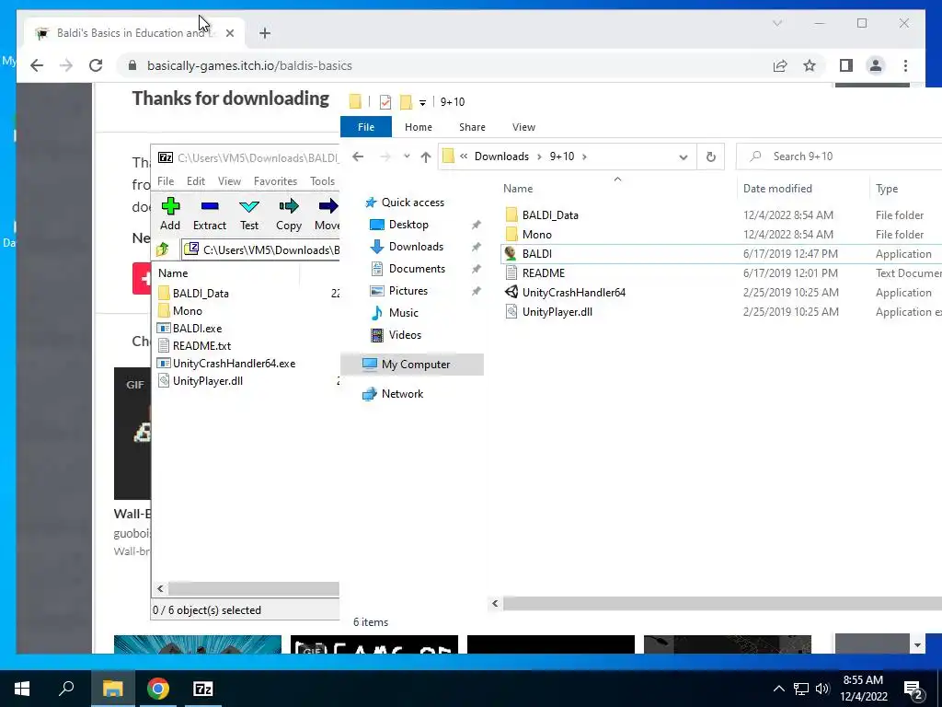Image resolution: width=942 pixels, height=707 pixels.
Task: Select README.txt in 7-Zip
Action: coord(195,346)
